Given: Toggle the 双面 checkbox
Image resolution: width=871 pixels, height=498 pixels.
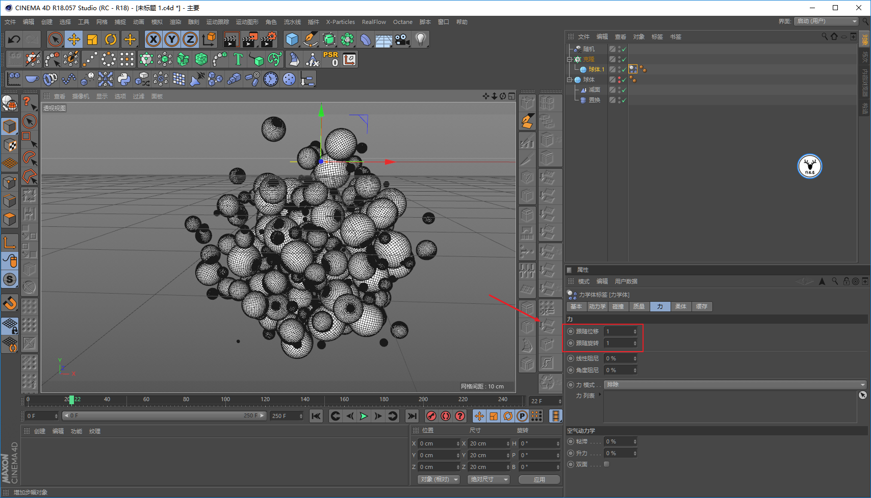Looking at the screenshot, I should tap(606, 464).
